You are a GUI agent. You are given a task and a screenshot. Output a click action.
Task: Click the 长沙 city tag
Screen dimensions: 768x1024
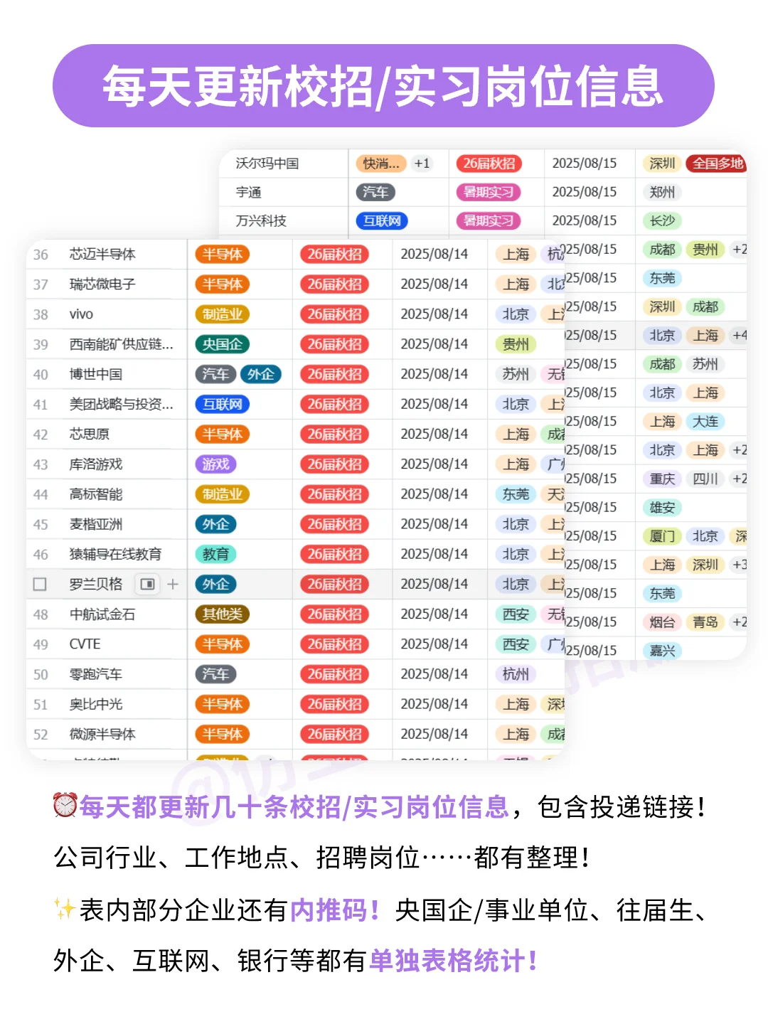point(662,220)
